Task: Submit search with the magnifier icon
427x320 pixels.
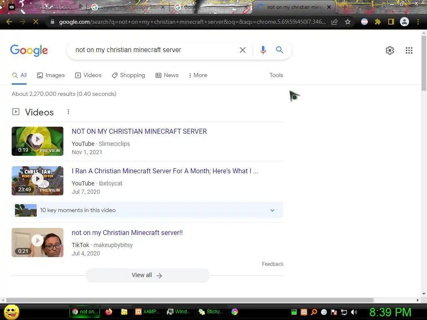Action: pos(279,50)
